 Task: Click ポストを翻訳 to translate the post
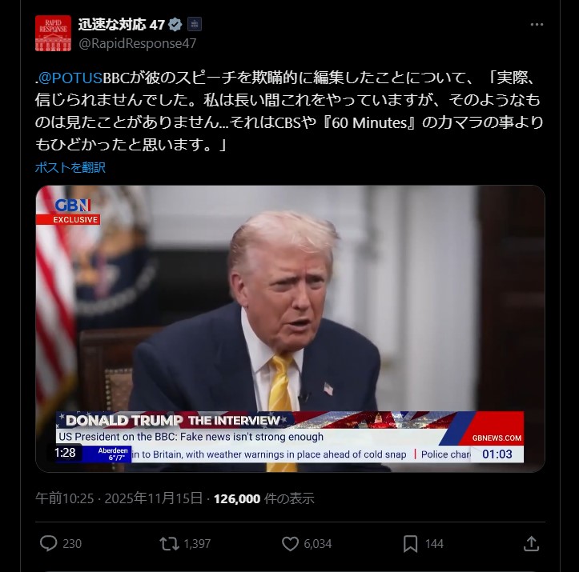click(70, 167)
